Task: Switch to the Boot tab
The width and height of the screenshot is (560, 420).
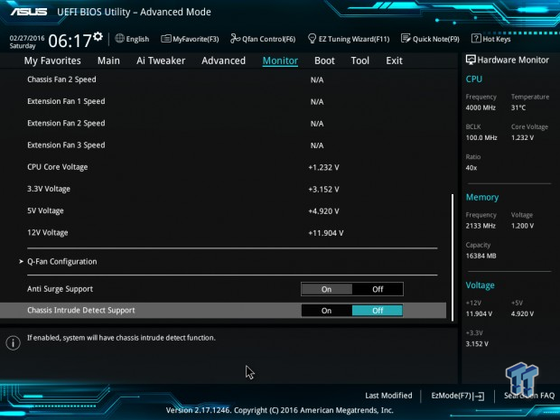Action: point(324,61)
